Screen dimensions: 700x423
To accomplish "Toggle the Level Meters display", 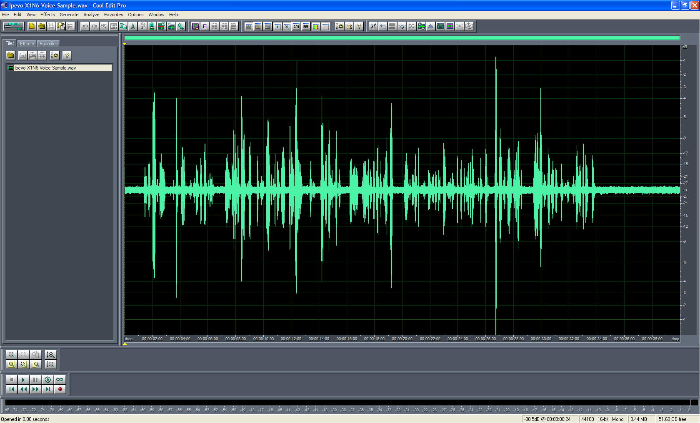I will tap(315, 26).
